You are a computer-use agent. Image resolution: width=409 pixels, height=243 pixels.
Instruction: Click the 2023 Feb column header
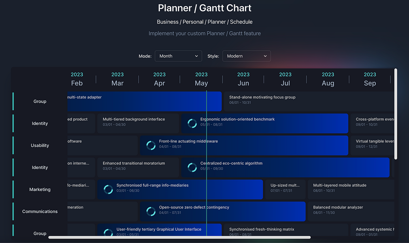pyautogui.click(x=77, y=79)
